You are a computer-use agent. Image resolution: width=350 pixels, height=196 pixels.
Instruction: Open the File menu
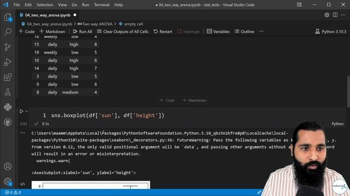[x=17, y=5]
